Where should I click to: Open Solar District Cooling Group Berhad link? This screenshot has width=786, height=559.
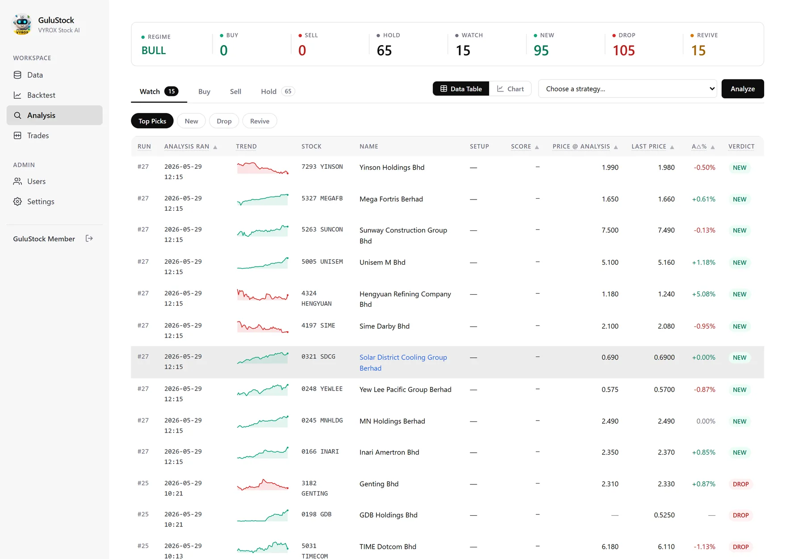point(403,363)
